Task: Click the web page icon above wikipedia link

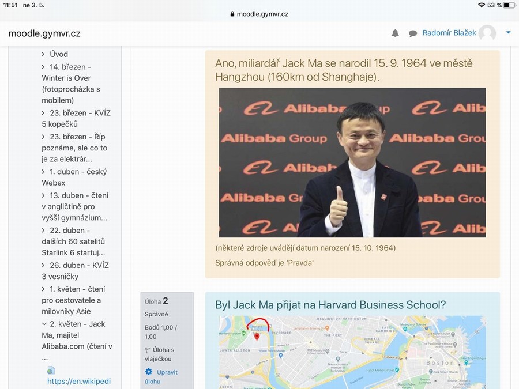Action: (51, 370)
